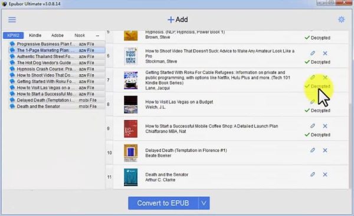Select Getting Started With Roku sidebar file

pos(57,81)
